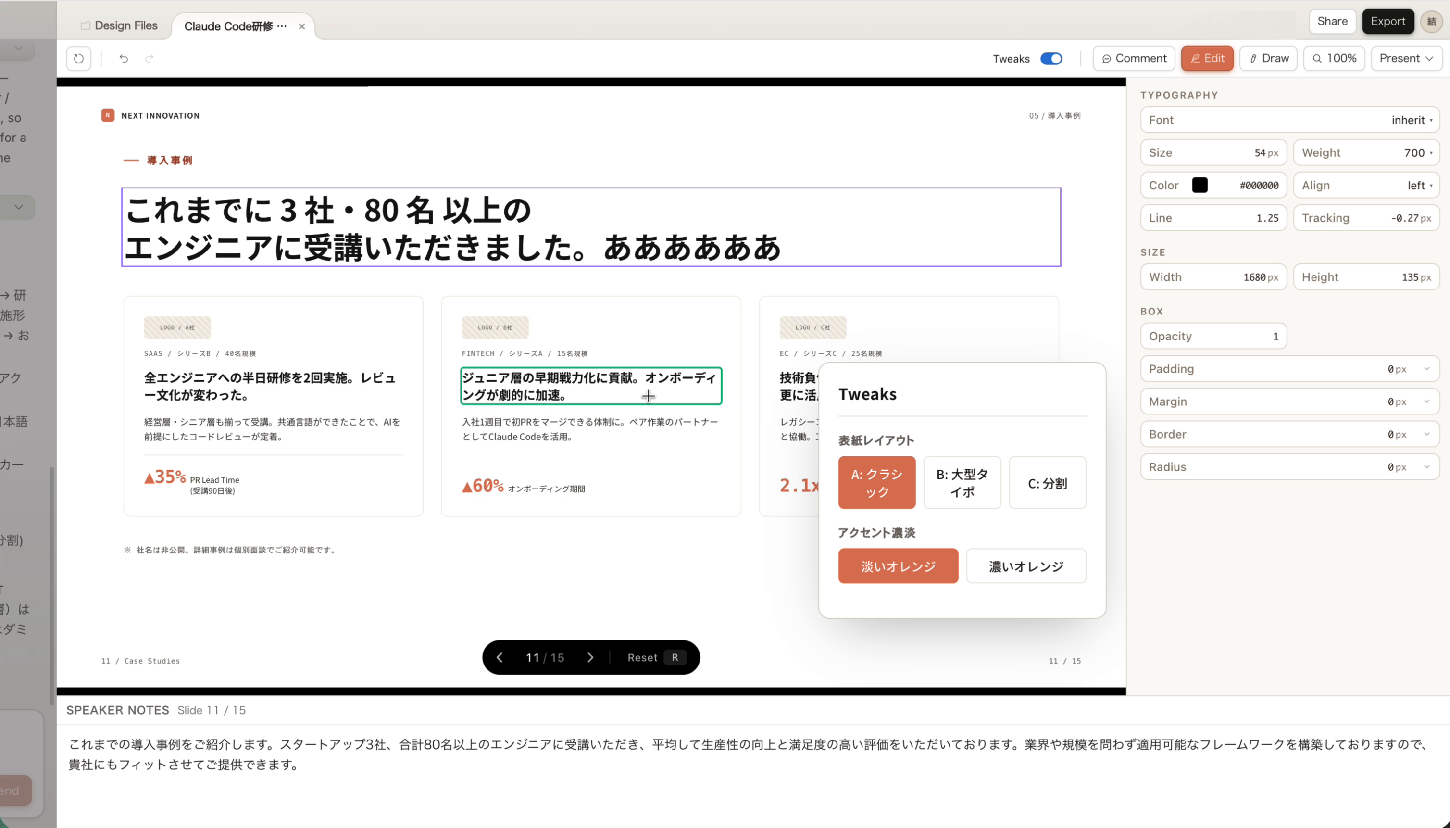Open the text color swatch
This screenshot has width=1450, height=828.
point(1200,185)
